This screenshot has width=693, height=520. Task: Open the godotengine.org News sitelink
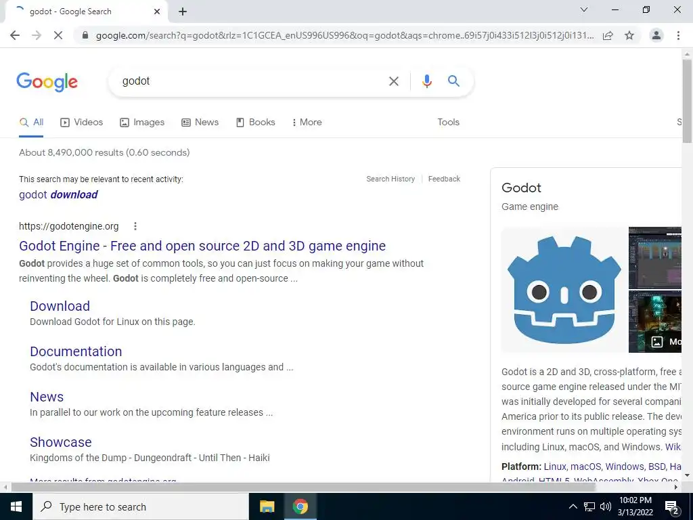(47, 397)
